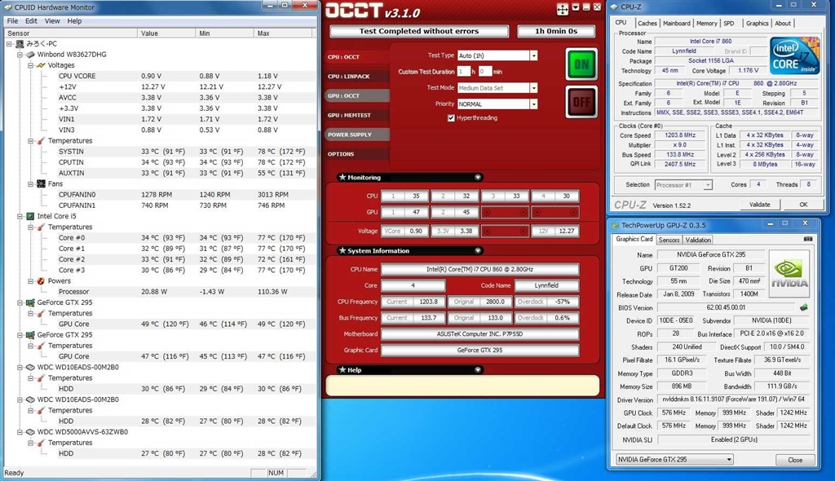Click the Validate button in CPU-Z
The image size is (835, 481).
pyautogui.click(x=759, y=204)
